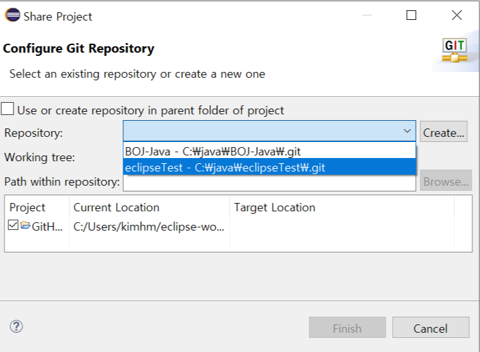Open the help question mark icon

coord(16,326)
